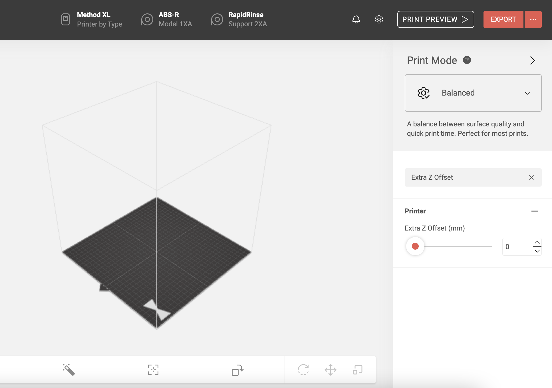Click the notifications bell icon
552x388 pixels.
356,19
